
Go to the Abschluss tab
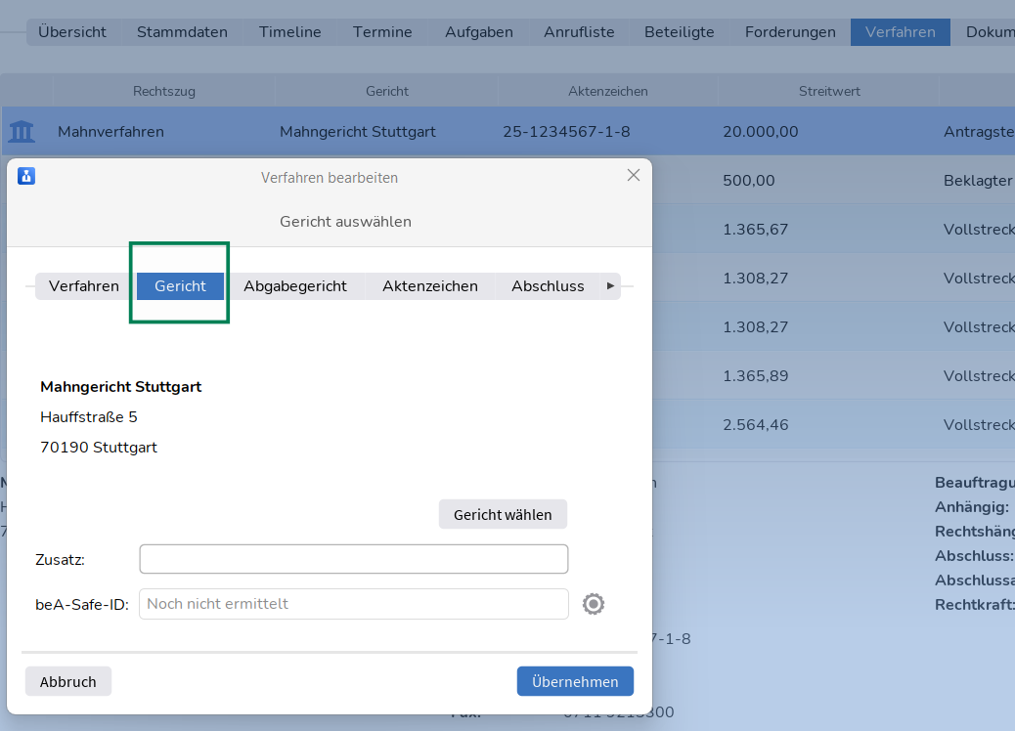[548, 286]
